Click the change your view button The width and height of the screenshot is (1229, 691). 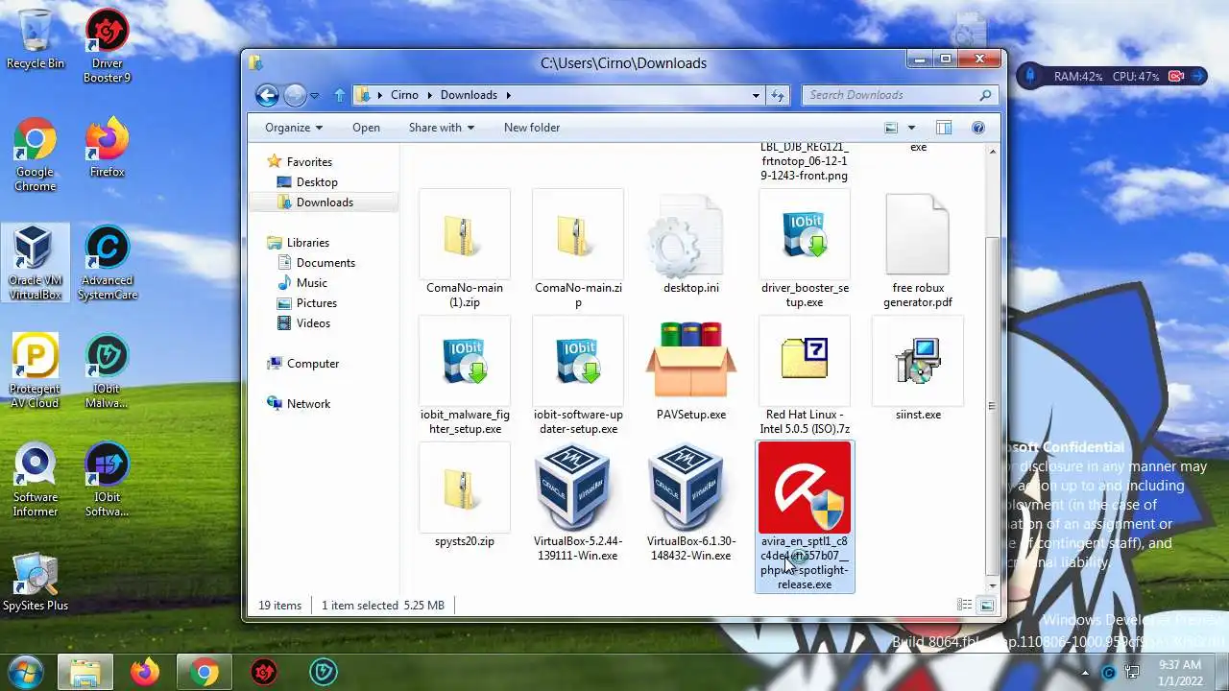tap(891, 128)
